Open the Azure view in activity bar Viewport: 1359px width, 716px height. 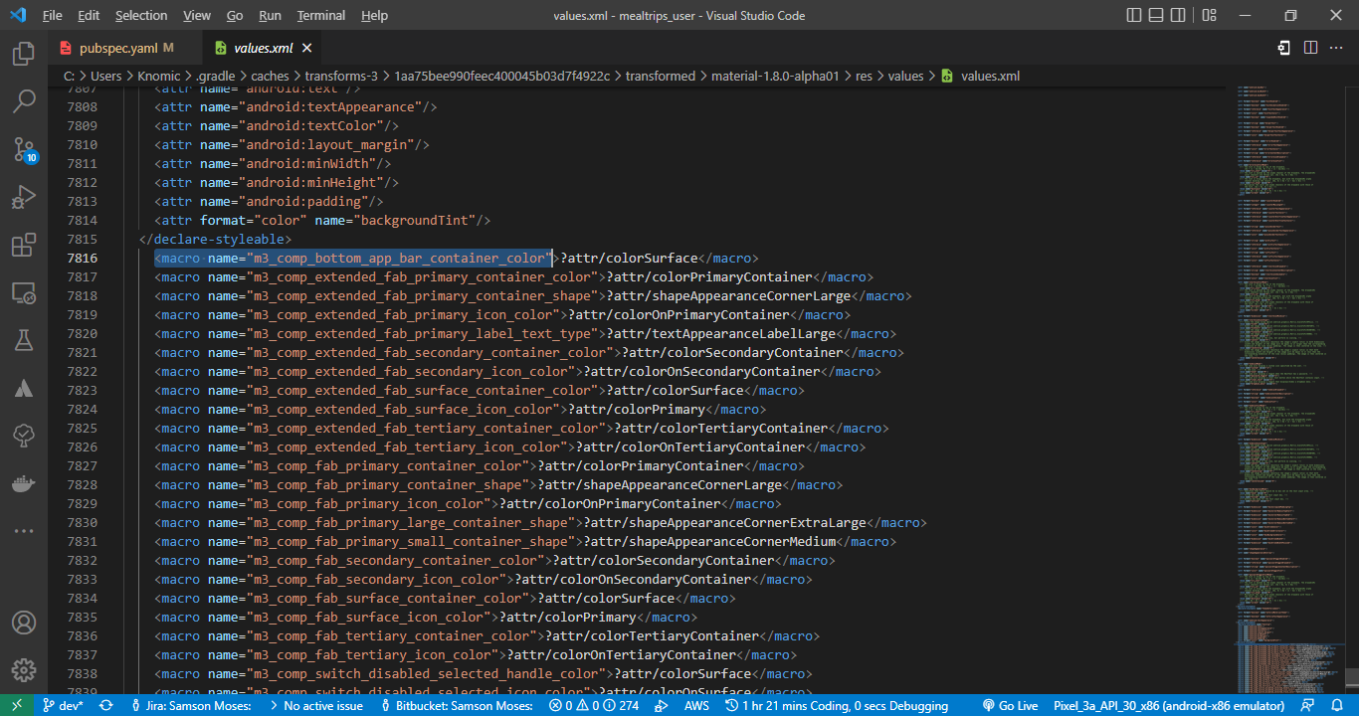coord(24,388)
